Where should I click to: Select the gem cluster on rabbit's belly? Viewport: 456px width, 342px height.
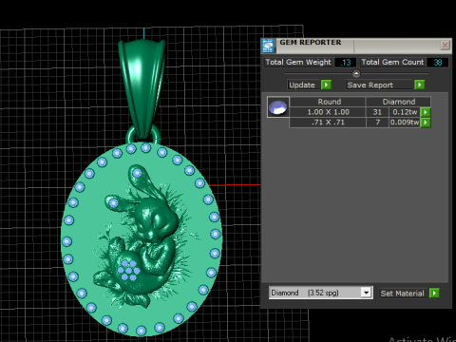point(128,271)
